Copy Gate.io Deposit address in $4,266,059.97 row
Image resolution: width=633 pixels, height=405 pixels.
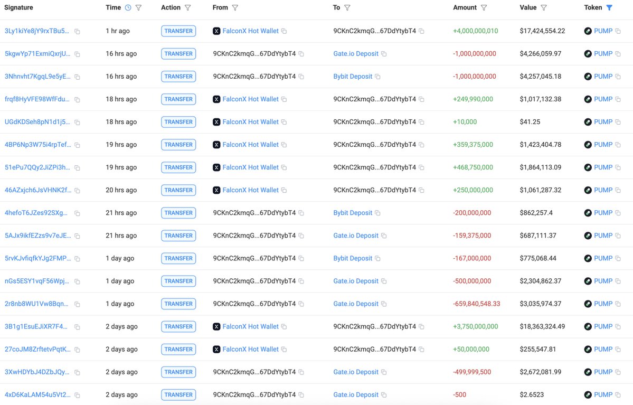pyautogui.click(x=384, y=54)
